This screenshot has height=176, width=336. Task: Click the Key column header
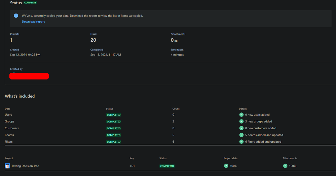click(x=132, y=158)
